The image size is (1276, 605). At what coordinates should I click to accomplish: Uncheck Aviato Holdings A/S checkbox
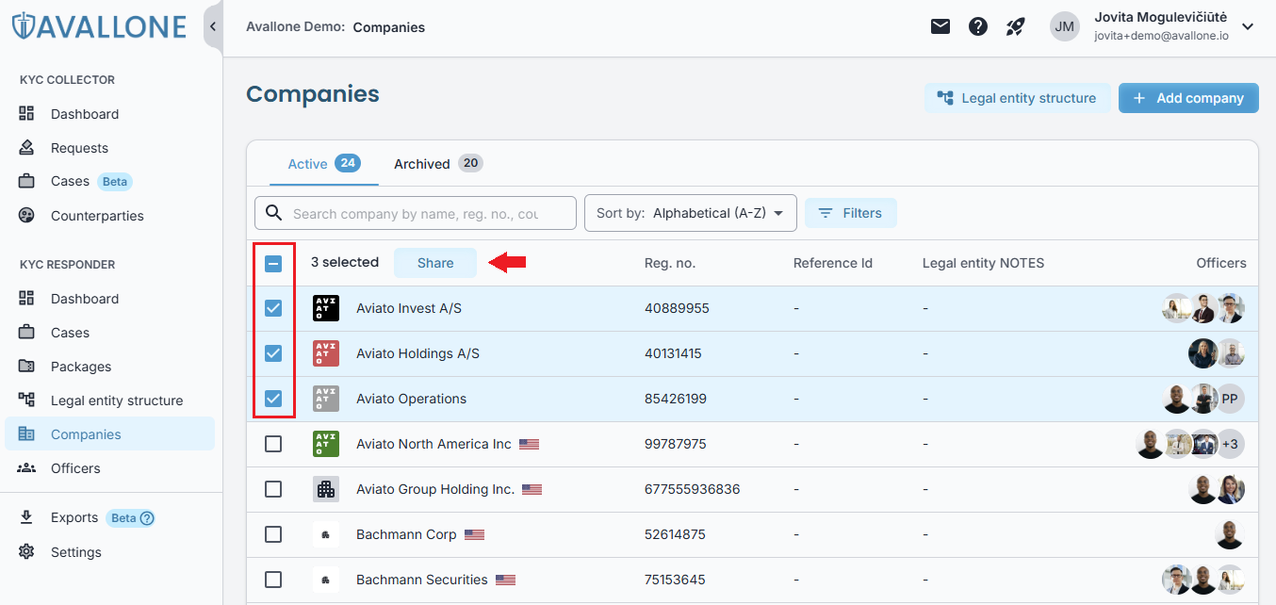click(273, 353)
